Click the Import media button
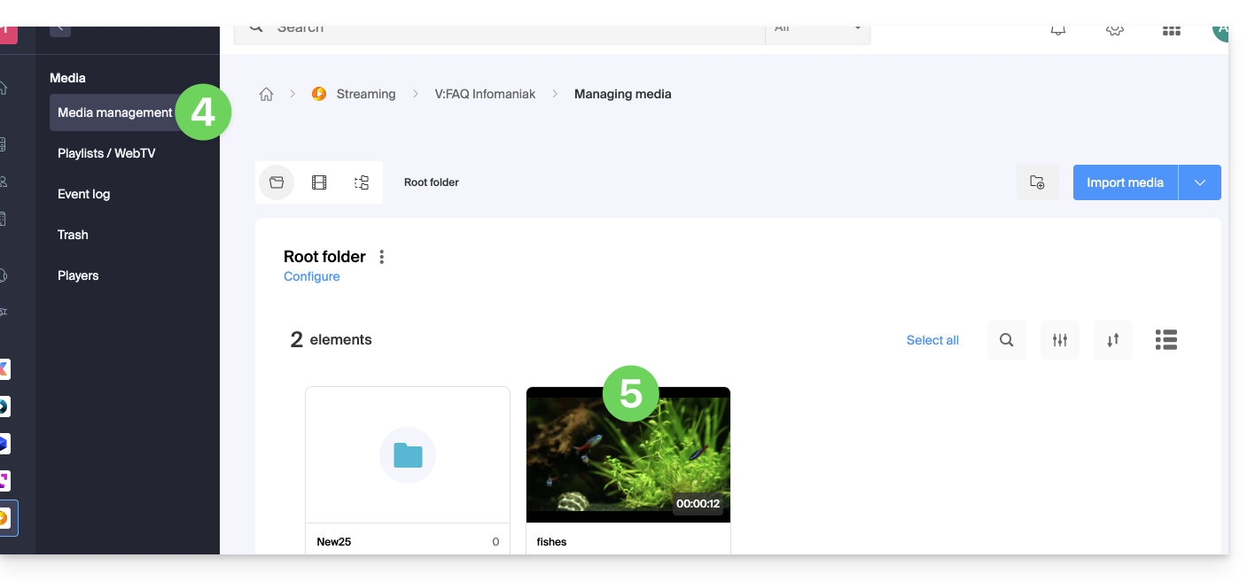This screenshot has width=1255, height=581. click(x=1125, y=182)
